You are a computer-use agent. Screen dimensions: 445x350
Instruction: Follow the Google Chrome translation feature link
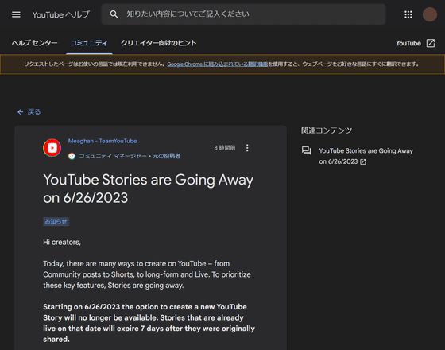click(218, 64)
